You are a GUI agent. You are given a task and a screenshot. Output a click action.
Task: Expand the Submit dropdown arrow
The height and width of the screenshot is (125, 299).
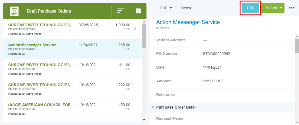tap(281, 8)
